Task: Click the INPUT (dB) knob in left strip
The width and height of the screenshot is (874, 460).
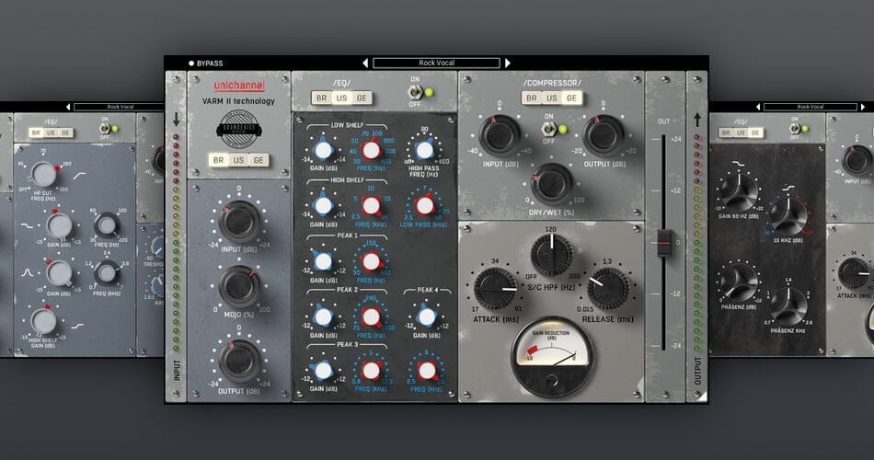Action: [238, 221]
